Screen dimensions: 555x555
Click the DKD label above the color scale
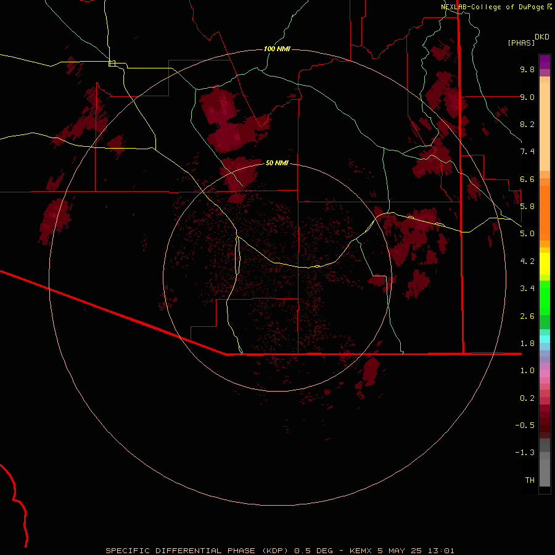[542, 37]
